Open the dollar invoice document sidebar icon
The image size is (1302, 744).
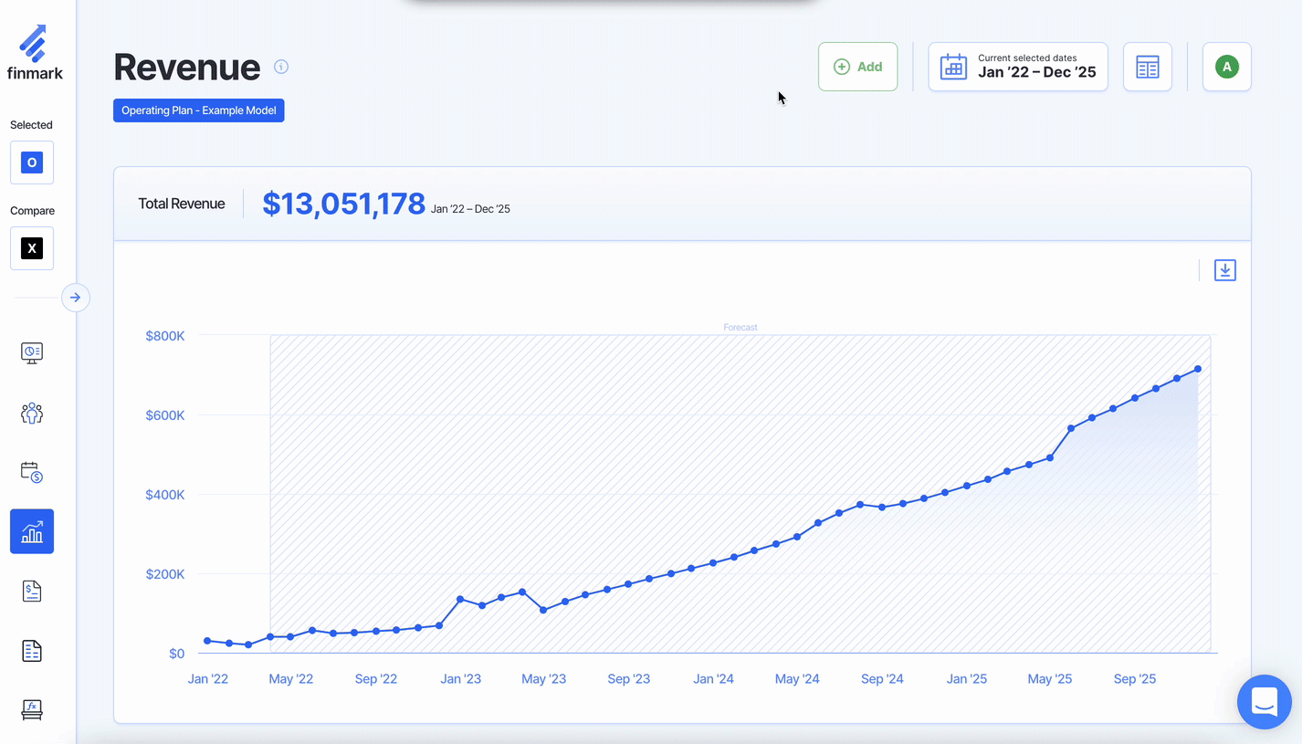[32, 592]
